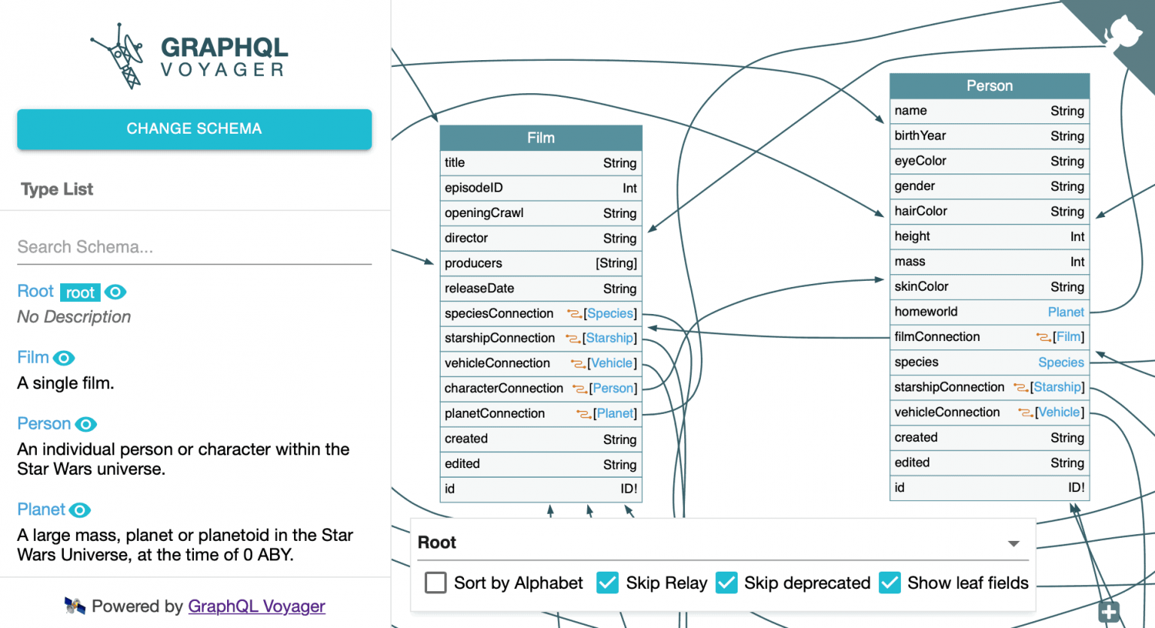
Task: Click the GitHub corner octocat icon
Action: (1122, 35)
